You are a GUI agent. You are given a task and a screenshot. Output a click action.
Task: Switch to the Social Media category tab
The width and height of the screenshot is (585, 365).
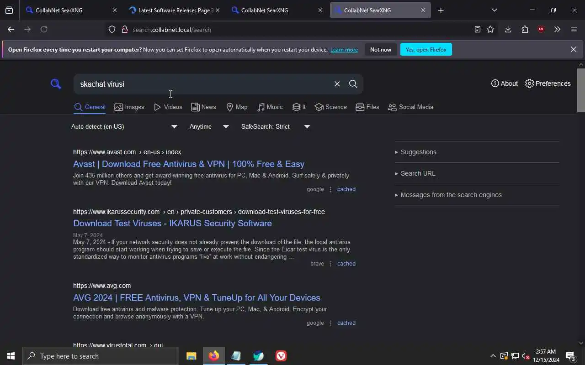[x=410, y=107]
